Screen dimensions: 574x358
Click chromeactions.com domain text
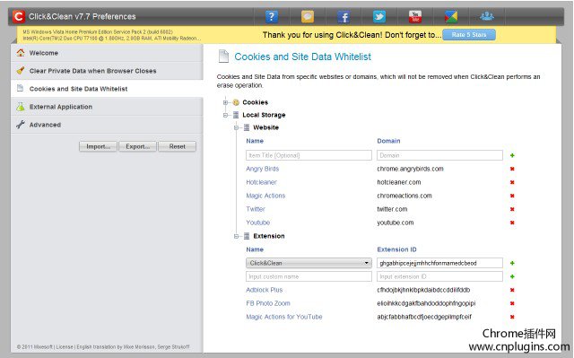[x=404, y=196]
